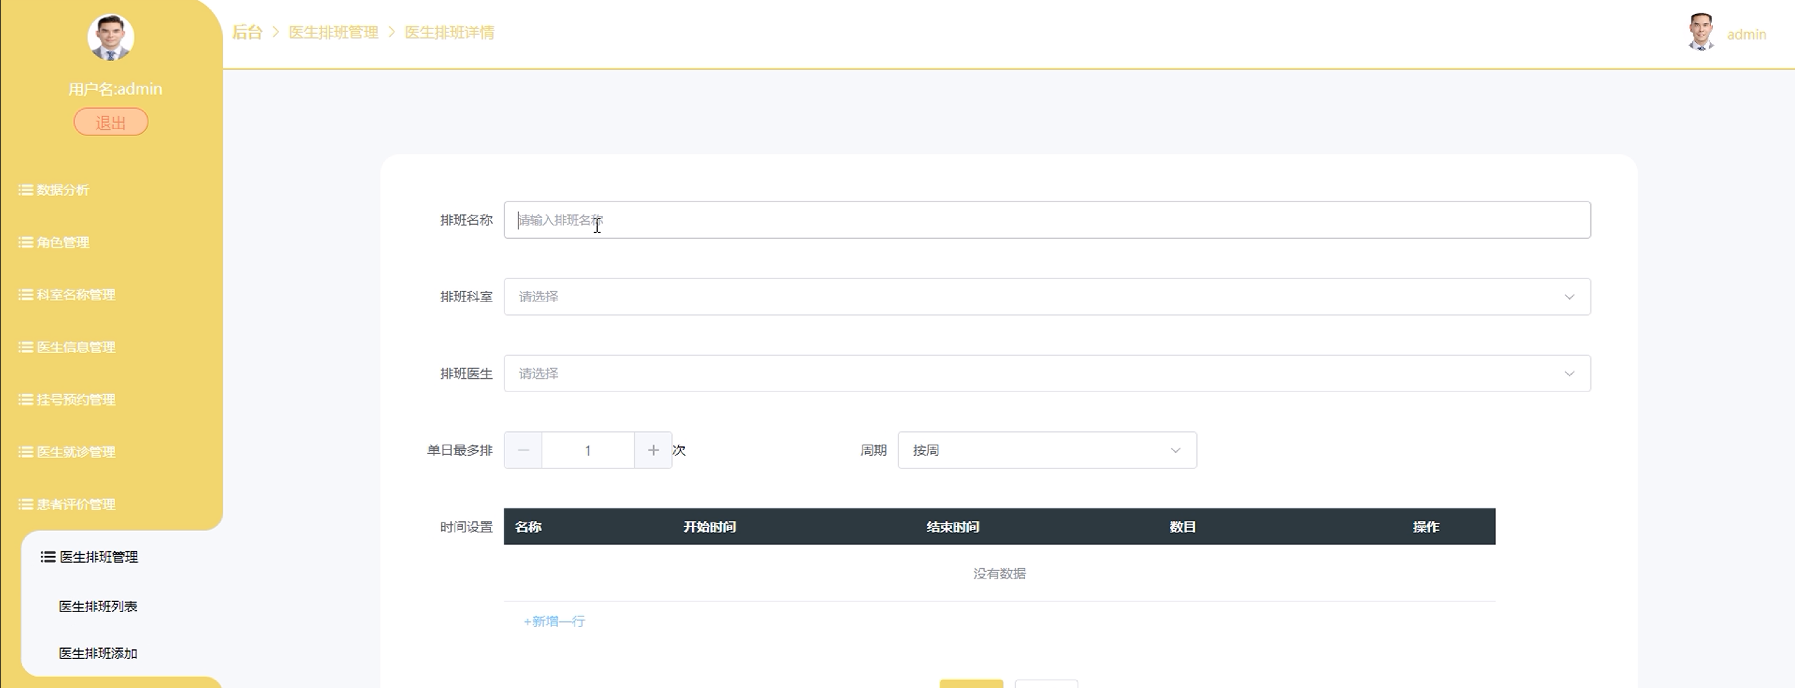
Task: Select 医生排班添加 submenu item
Action: tap(98, 653)
